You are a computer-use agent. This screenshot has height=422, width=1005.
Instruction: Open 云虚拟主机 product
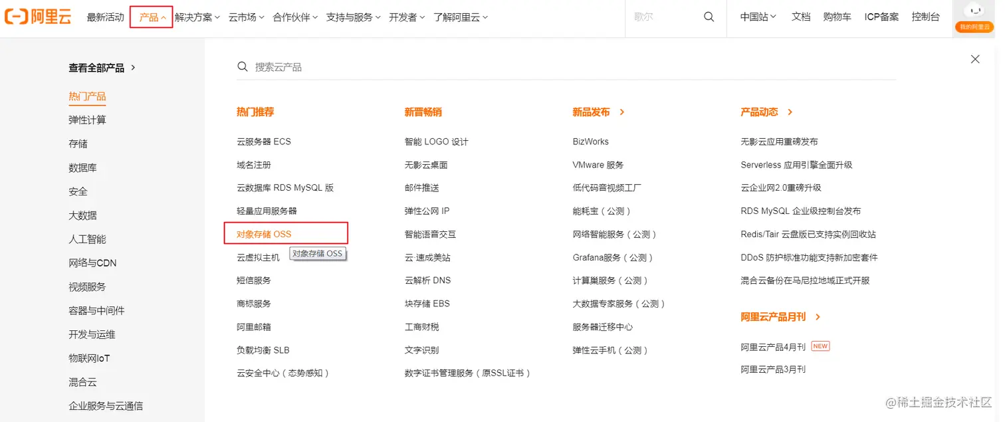(258, 257)
